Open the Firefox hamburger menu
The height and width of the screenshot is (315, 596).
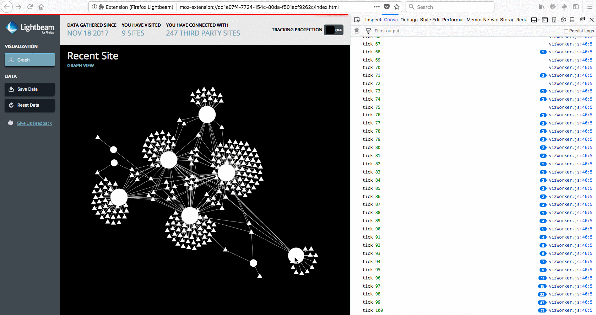589,7
